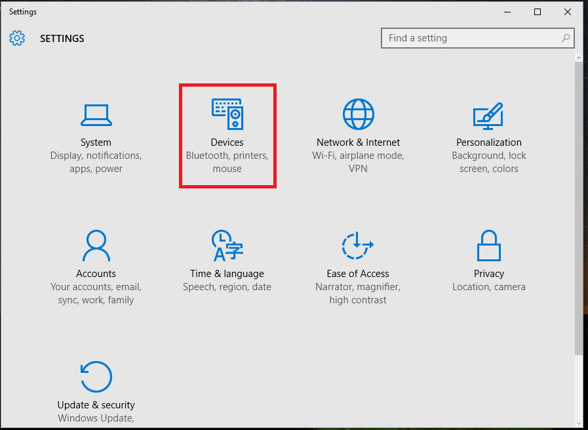The width and height of the screenshot is (588, 430).
Task: Click 'Location, camera' description
Action: click(x=489, y=287)
